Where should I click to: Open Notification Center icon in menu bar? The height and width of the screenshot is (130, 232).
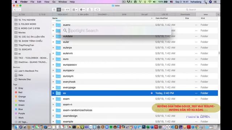coord(215,2)
